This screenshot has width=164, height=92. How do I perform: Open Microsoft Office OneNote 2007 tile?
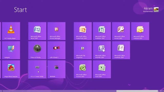[x=121, y=50]
